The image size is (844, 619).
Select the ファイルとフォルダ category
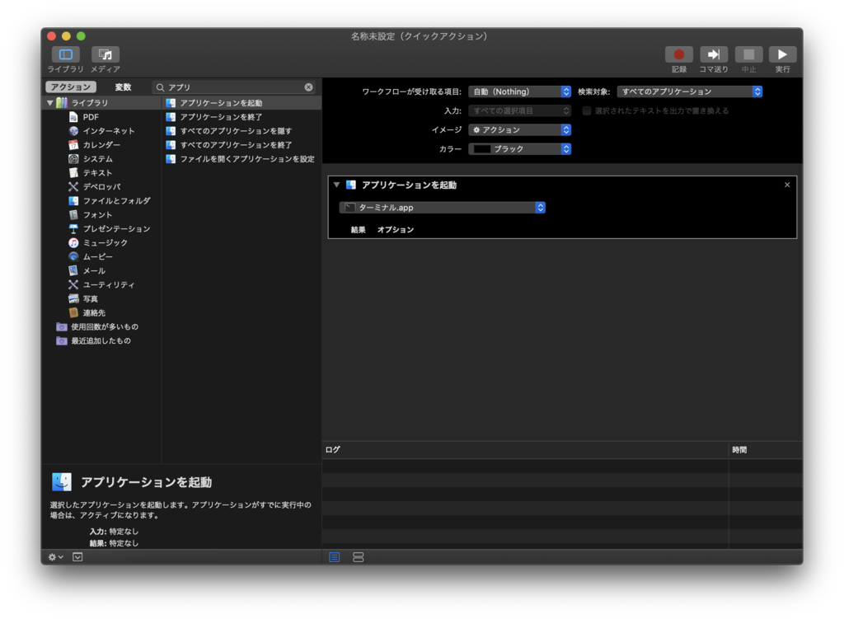[110, 201]
